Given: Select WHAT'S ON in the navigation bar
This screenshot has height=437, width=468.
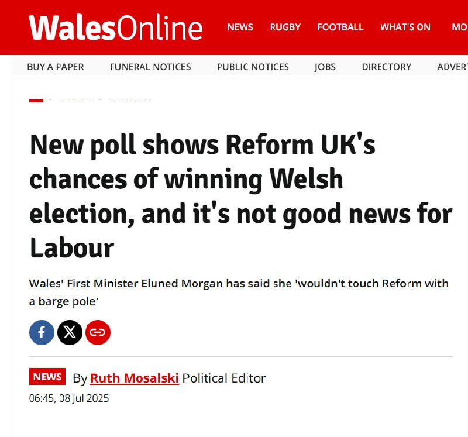Looking at the screenshot, I should point(405,27).
